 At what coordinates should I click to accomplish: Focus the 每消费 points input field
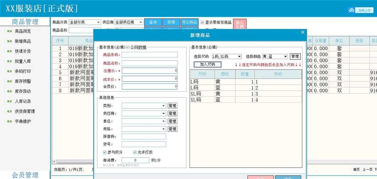[x=136, y=160]
